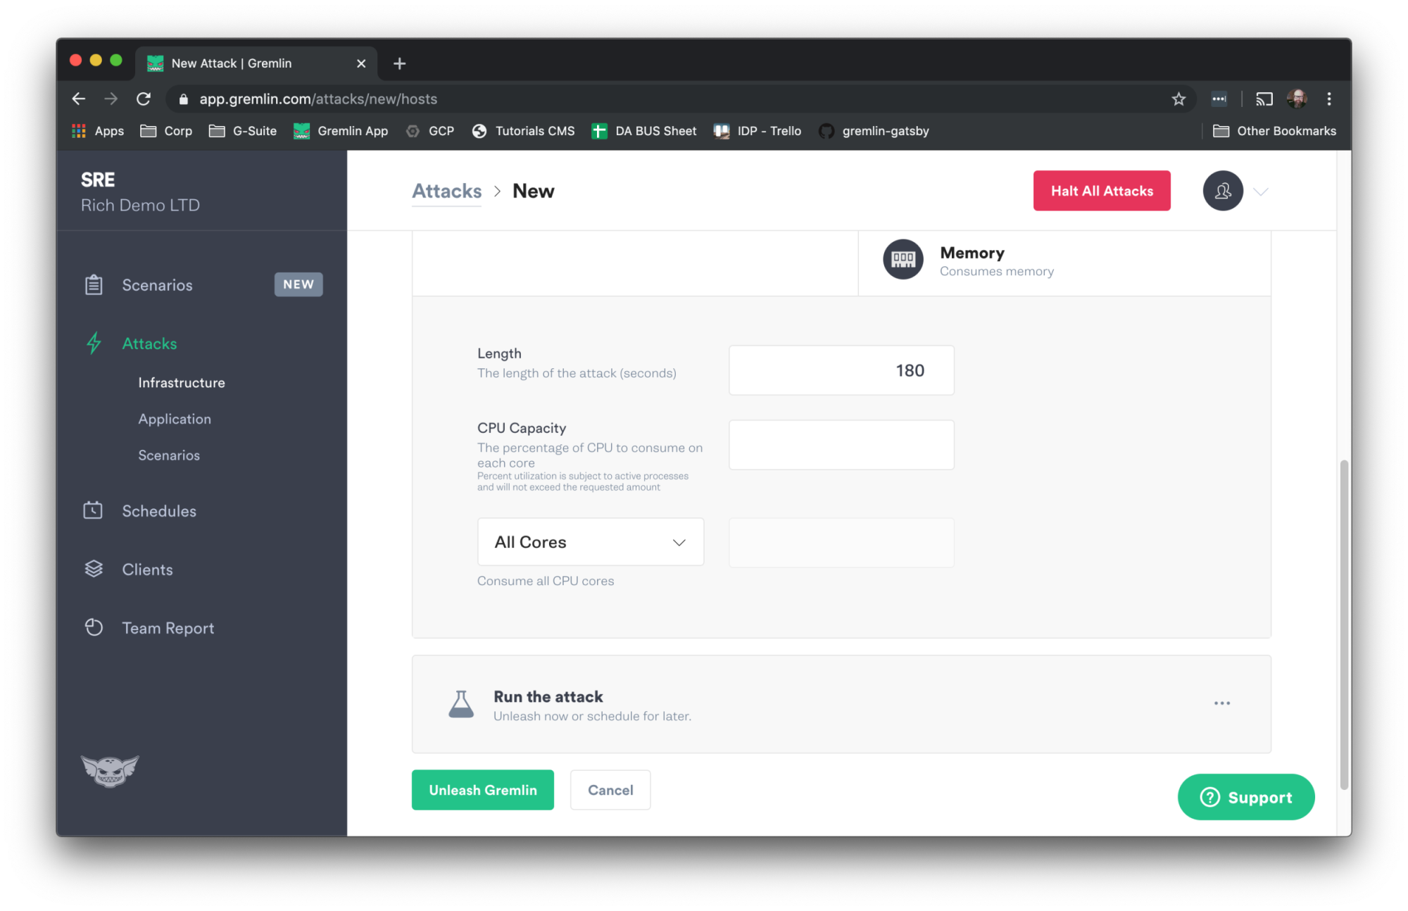Select the Infrastructure sub-menu item
The image size is (1408, 911).
click(x=181, y=382)
